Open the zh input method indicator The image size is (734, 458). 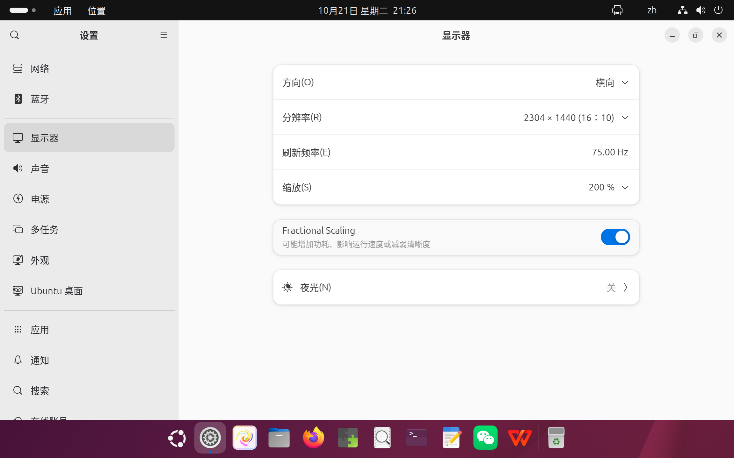coord(652,10)
